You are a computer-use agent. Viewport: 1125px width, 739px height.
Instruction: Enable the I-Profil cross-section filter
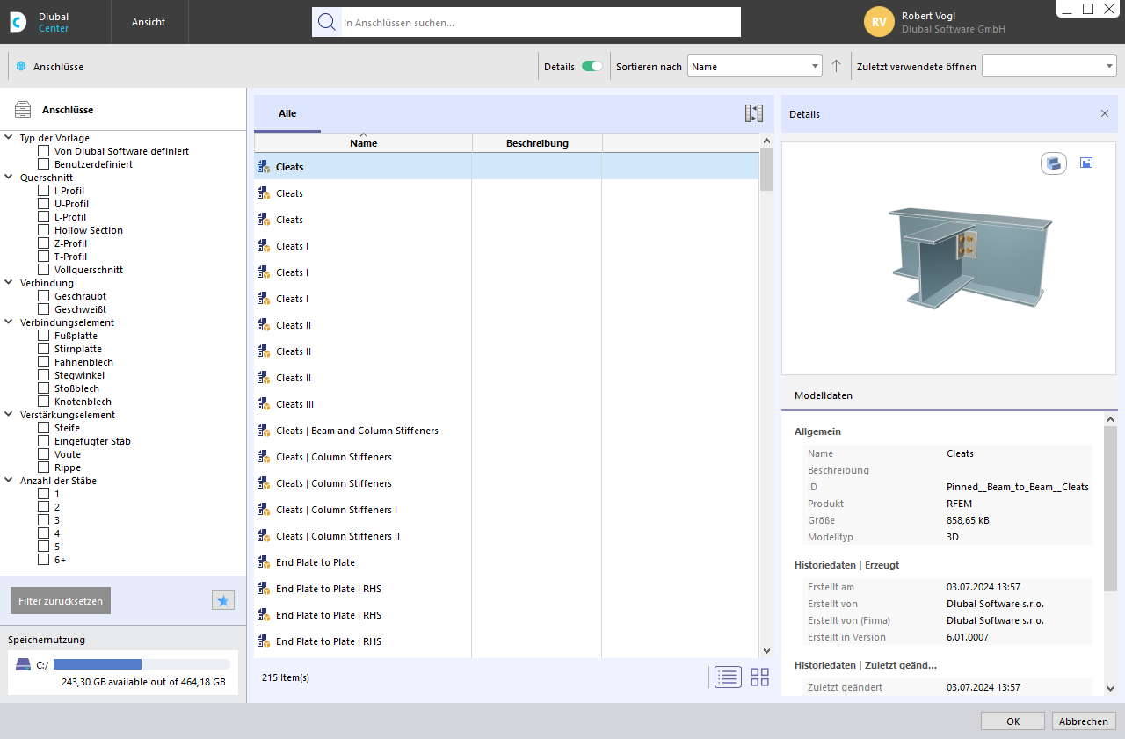coord(44,191)
